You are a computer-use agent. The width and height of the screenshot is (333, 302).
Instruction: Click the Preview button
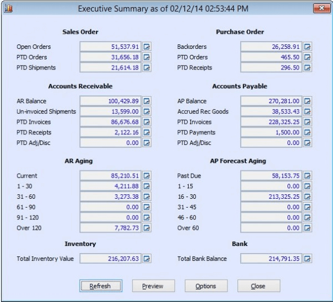pos(153,286)
